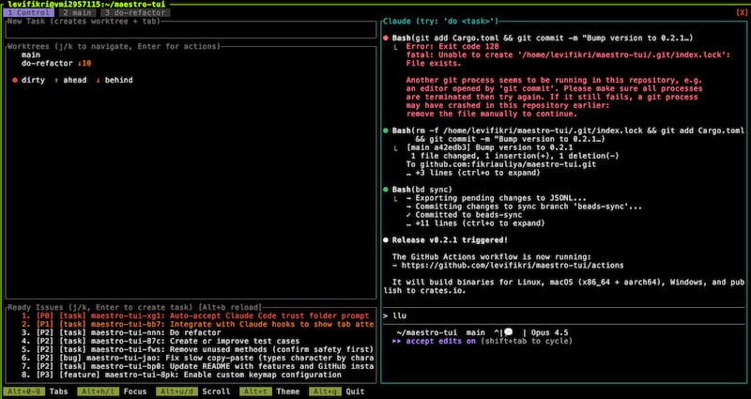
Task: Click the main branch name in Claude status line
Action: (x=476, y=332)
